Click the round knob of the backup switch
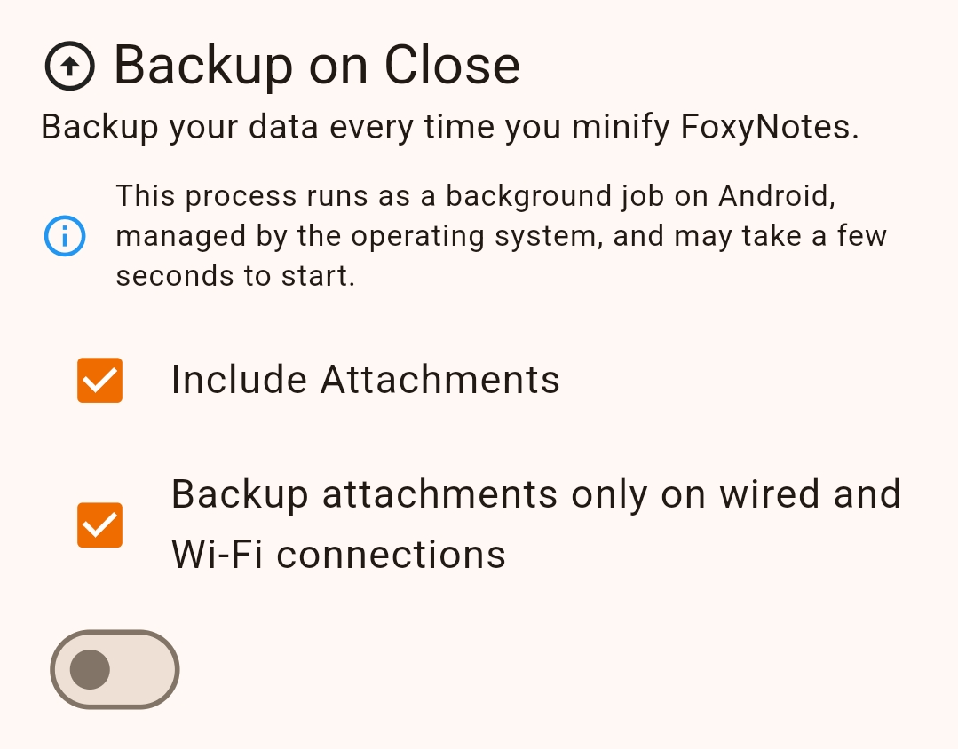The height and width of the screenshot is (749, 958). pos(90,669)
